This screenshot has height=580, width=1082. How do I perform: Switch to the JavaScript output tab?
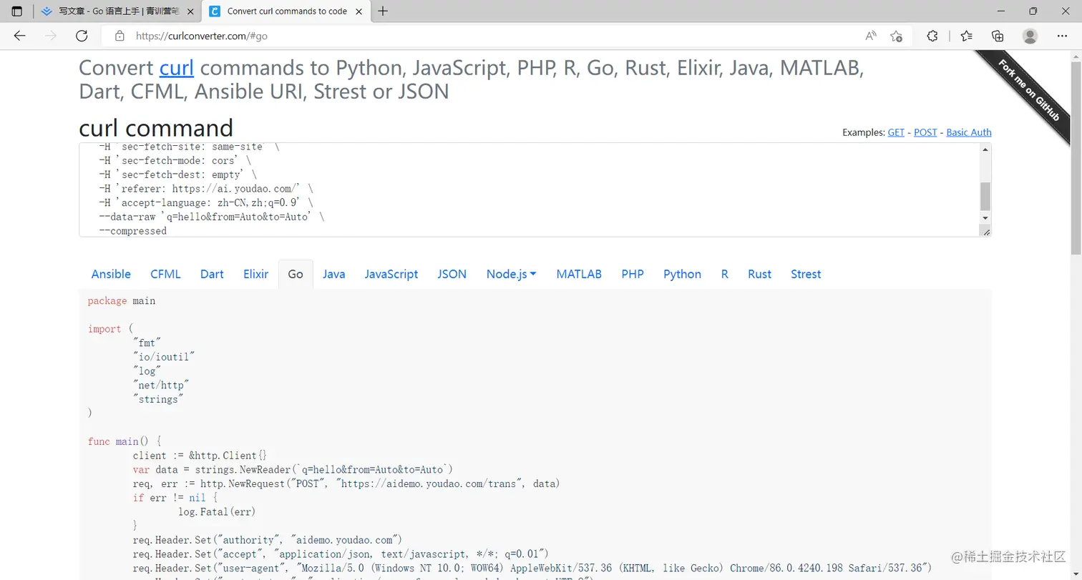[x=391, y=274]
